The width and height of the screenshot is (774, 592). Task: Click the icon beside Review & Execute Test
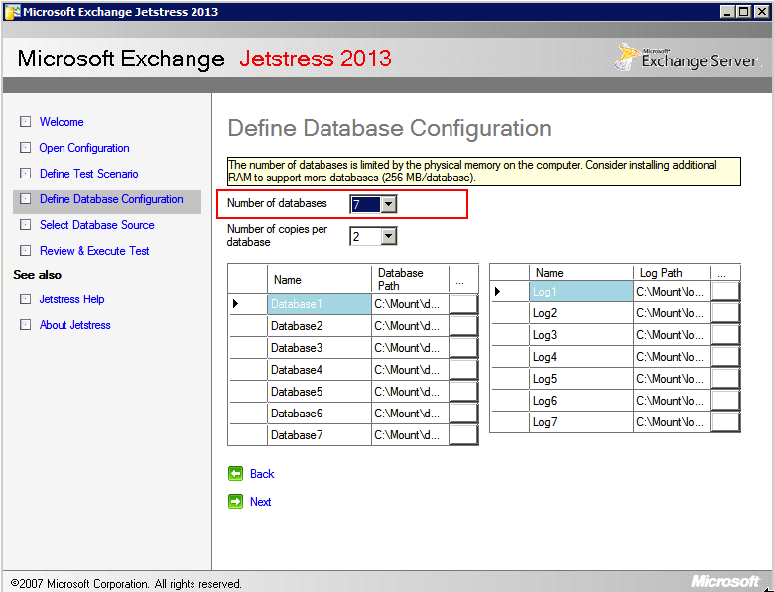[26, 251]
